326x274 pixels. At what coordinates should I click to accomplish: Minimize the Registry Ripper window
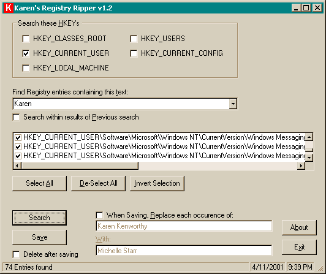[x=296, y=8]
